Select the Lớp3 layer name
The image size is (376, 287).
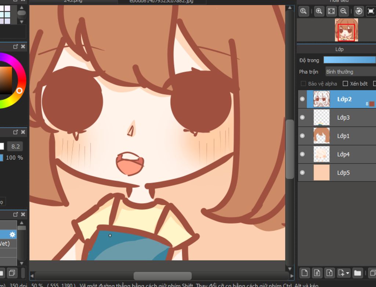point(343,118)
